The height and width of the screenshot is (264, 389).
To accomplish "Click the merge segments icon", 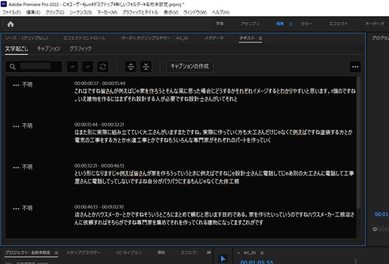I will coord(146,67).
